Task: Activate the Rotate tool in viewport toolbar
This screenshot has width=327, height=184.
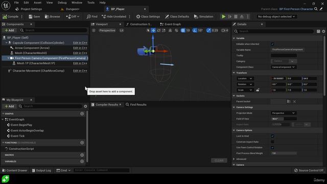Action: pyautogui.click(x=159, y=31)
